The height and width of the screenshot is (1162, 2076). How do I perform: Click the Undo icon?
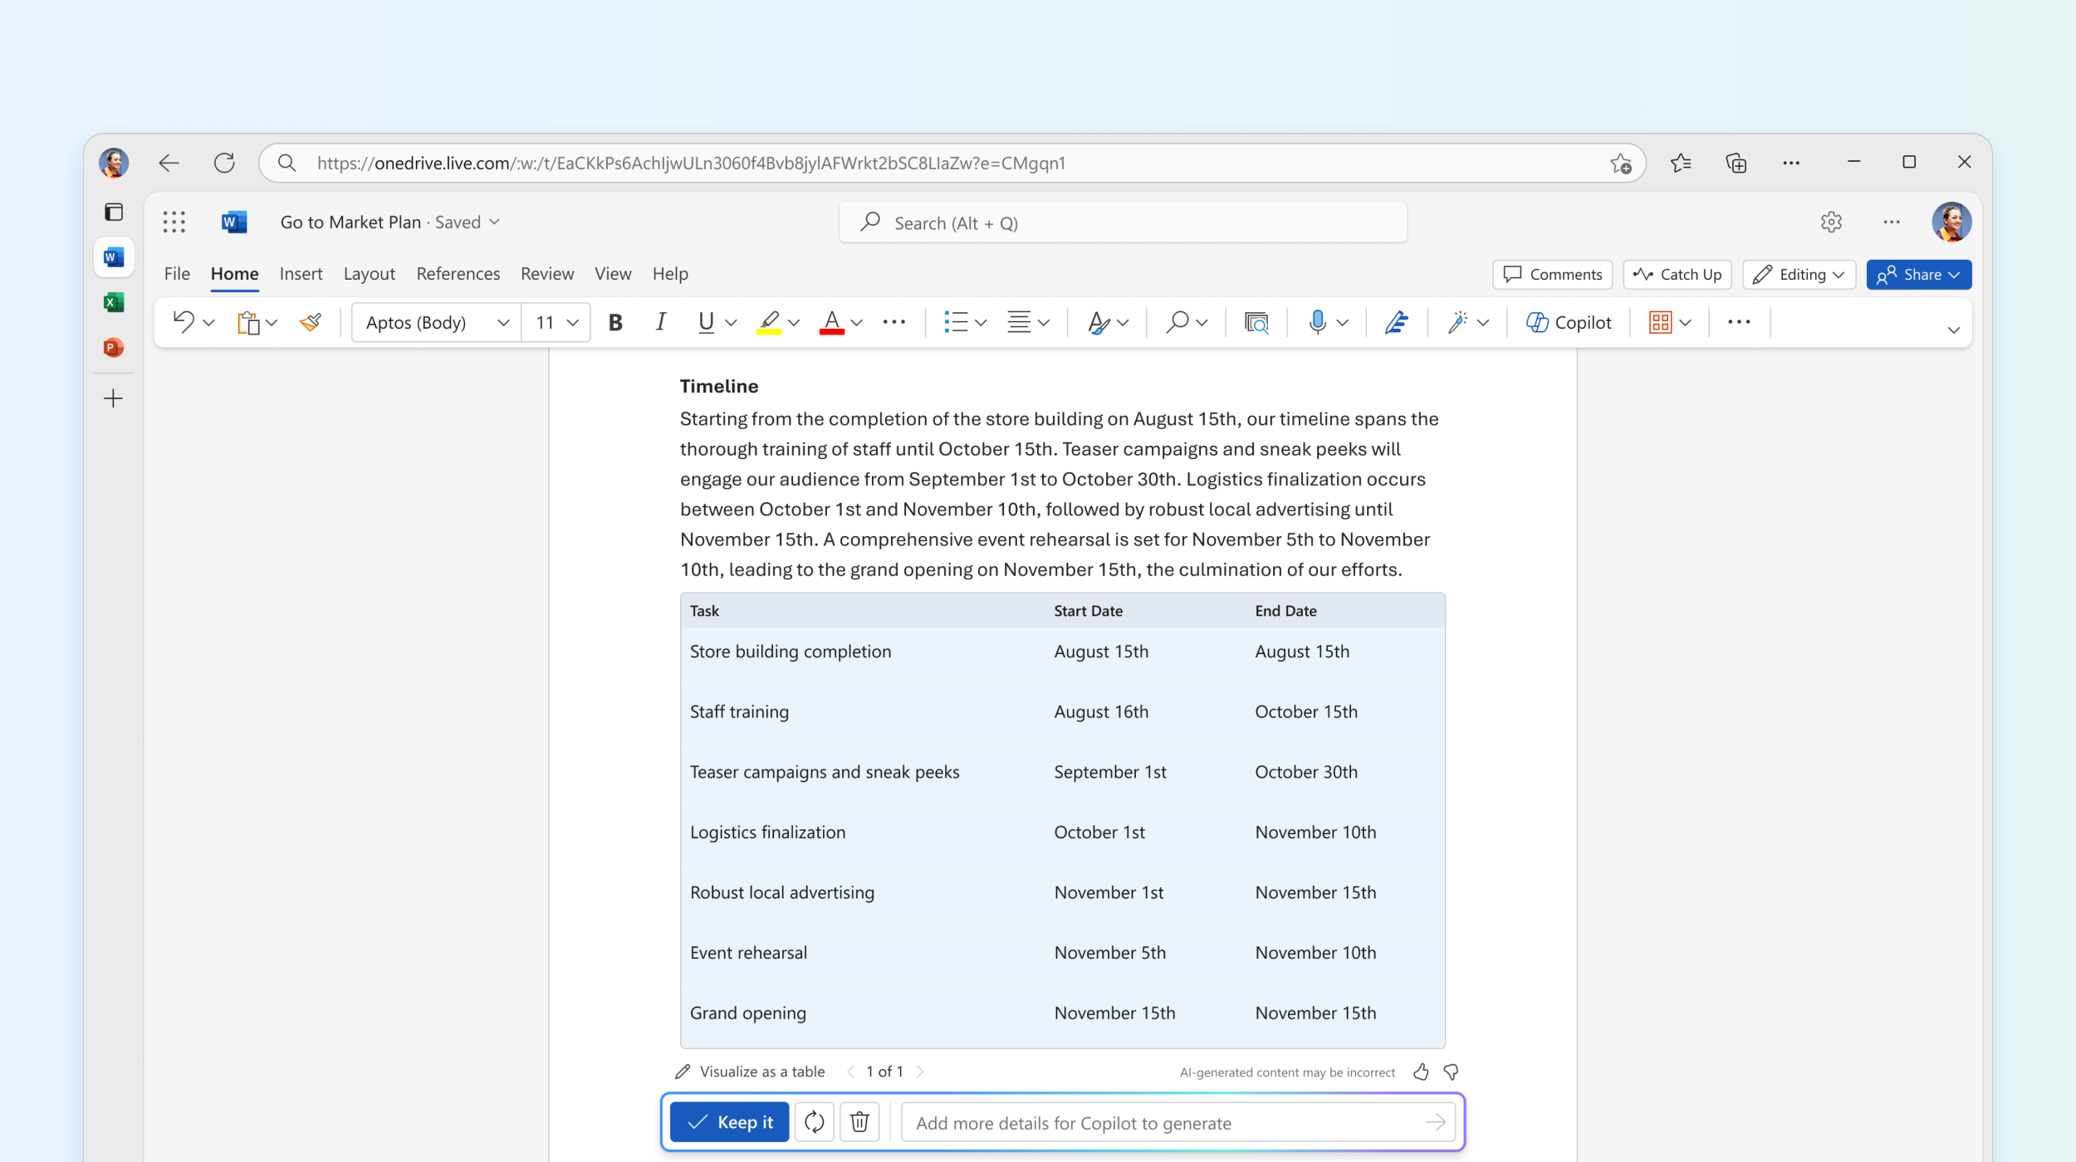coord(179,321)
